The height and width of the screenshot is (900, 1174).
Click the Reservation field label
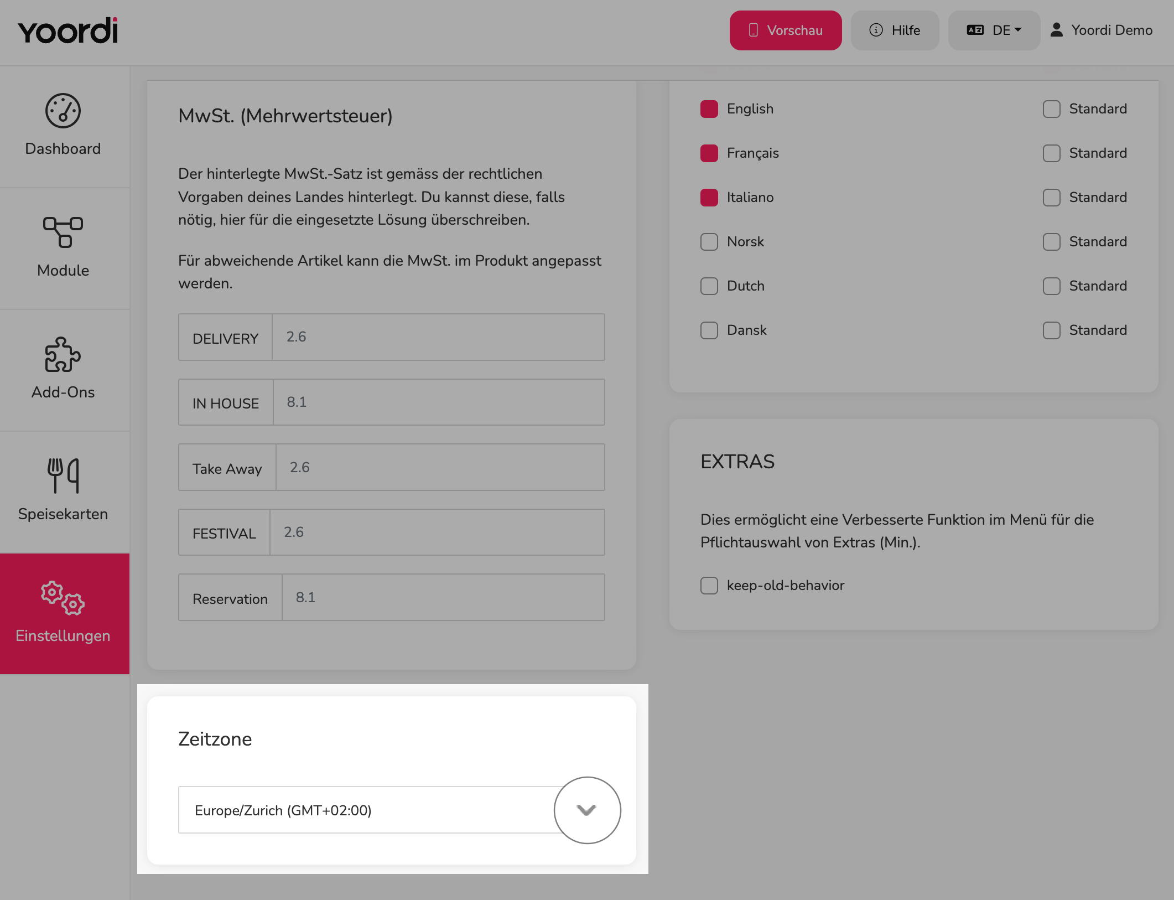(x=230, y=598)
